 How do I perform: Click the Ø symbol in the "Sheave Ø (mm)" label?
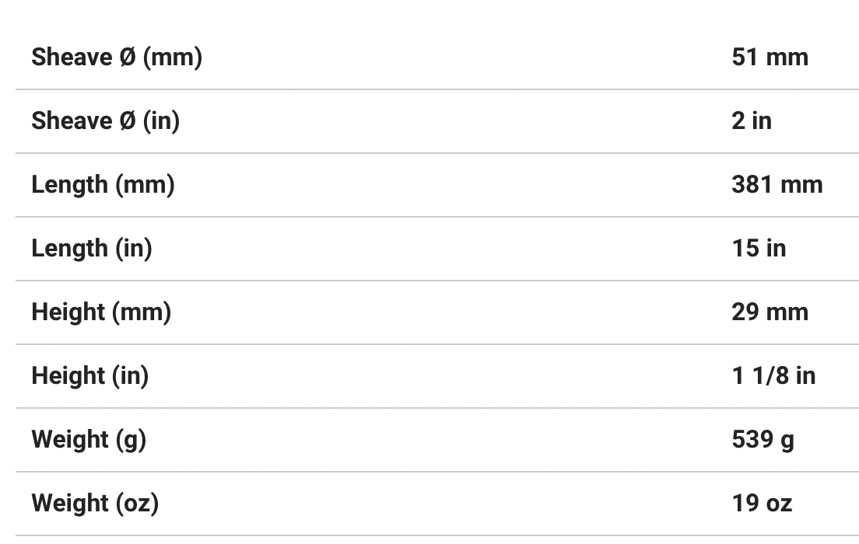[128, 58]
